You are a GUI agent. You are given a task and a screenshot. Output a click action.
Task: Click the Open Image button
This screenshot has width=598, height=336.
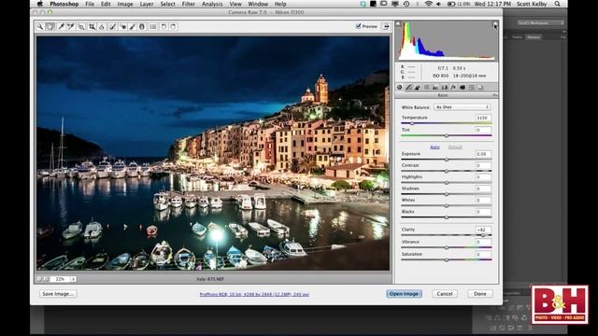[x=404, y=294]
